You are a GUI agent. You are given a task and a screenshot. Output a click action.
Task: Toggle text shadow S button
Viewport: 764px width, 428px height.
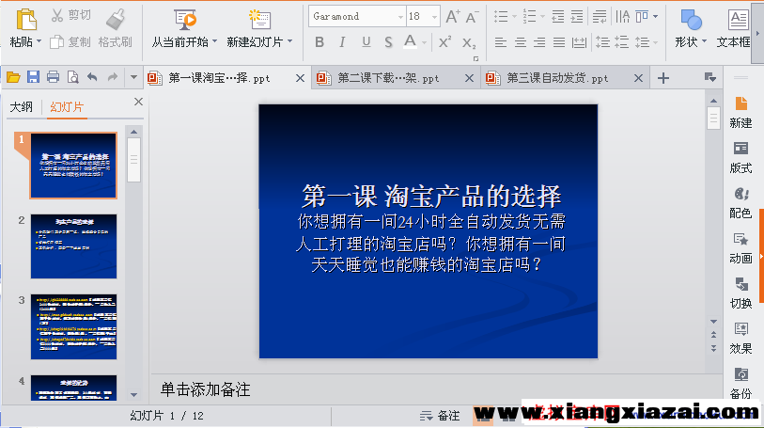tap(388, 42)
